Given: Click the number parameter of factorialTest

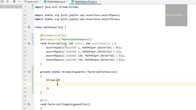Looking at the screenshot, I should click(79, 43).
